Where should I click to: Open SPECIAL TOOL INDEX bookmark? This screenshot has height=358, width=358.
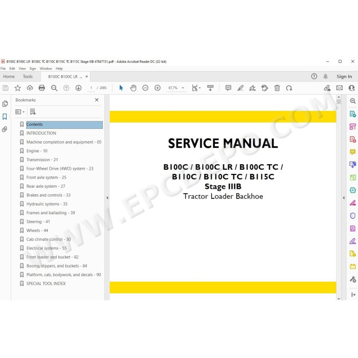46,283
